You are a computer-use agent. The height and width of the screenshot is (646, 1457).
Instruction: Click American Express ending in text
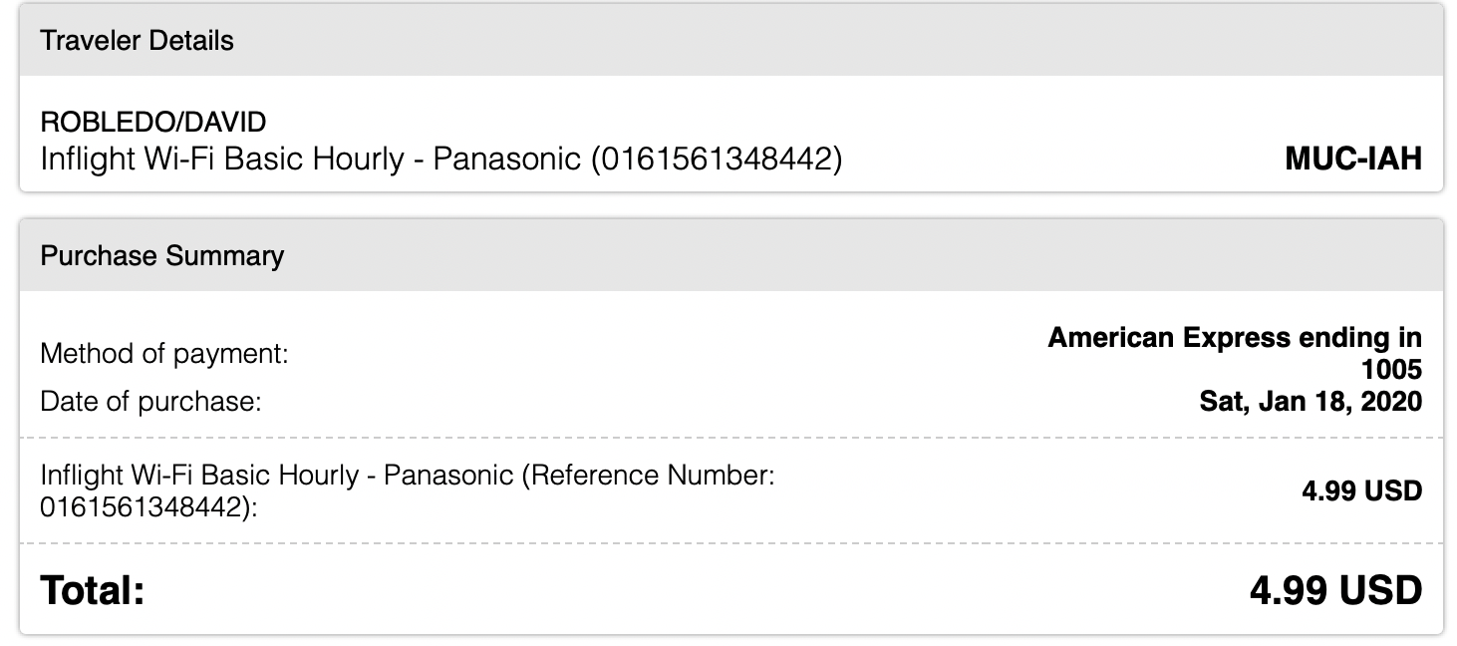[1235, 338]
